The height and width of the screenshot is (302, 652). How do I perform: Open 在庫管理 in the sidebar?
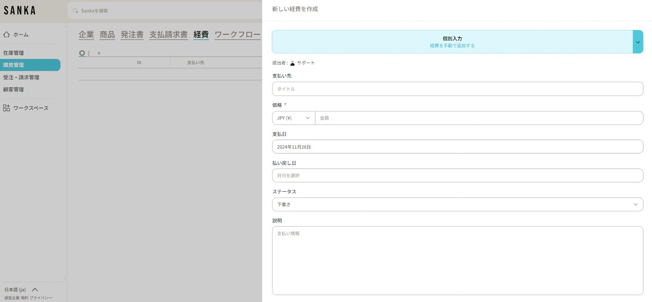pos(13,53)
